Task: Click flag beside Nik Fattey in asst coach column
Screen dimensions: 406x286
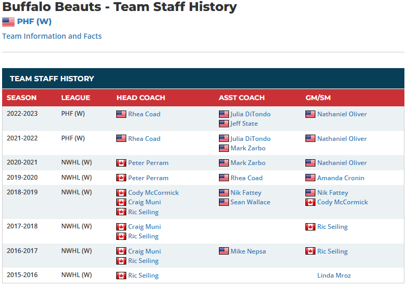Action: pos(224,193)
